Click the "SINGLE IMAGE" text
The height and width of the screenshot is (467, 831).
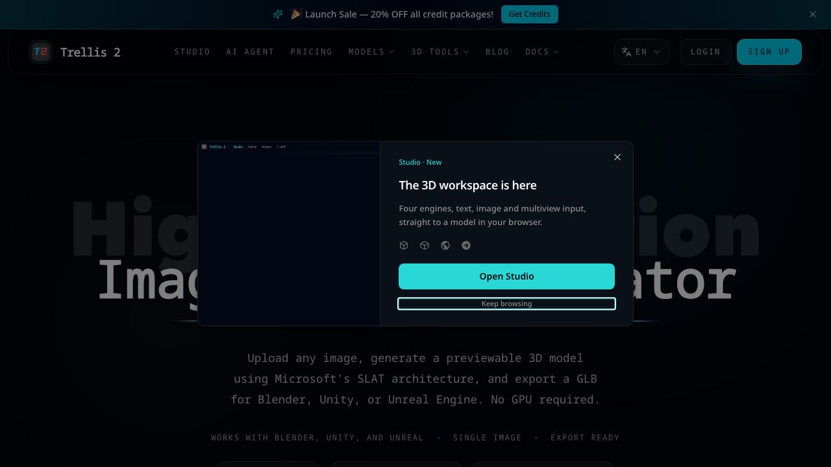tap(488, 438)
